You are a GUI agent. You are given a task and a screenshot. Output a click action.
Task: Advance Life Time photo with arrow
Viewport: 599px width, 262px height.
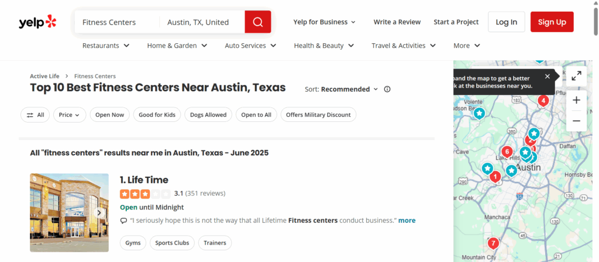click(x=99, y=212)
